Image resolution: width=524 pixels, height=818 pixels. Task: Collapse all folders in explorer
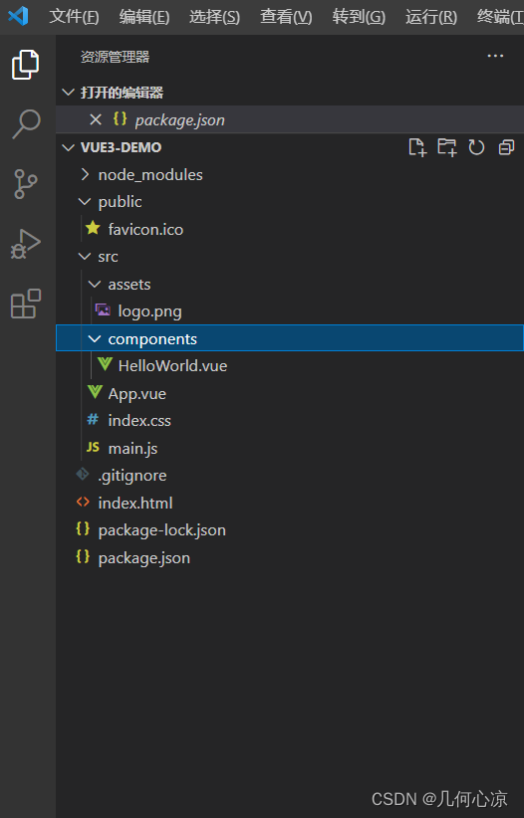coord(506,147)
